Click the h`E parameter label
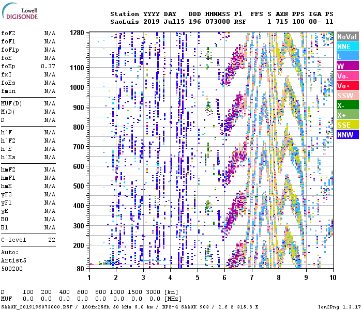 coord(6,149)
